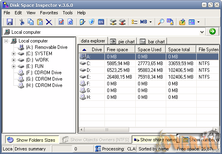Open the C:\ command prompt icon

101,22
